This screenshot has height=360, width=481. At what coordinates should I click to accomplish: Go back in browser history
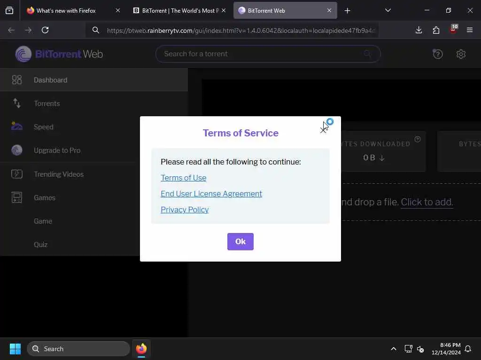[x=11, y=30]
